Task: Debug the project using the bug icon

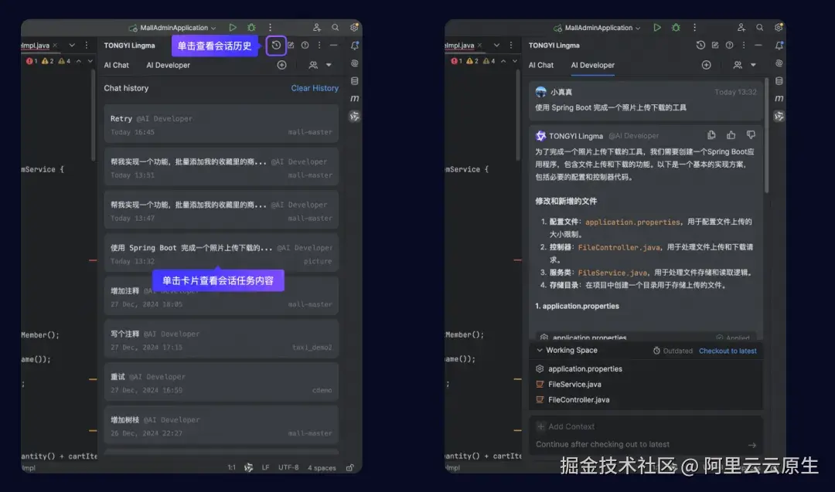Action: coord(250,27)
